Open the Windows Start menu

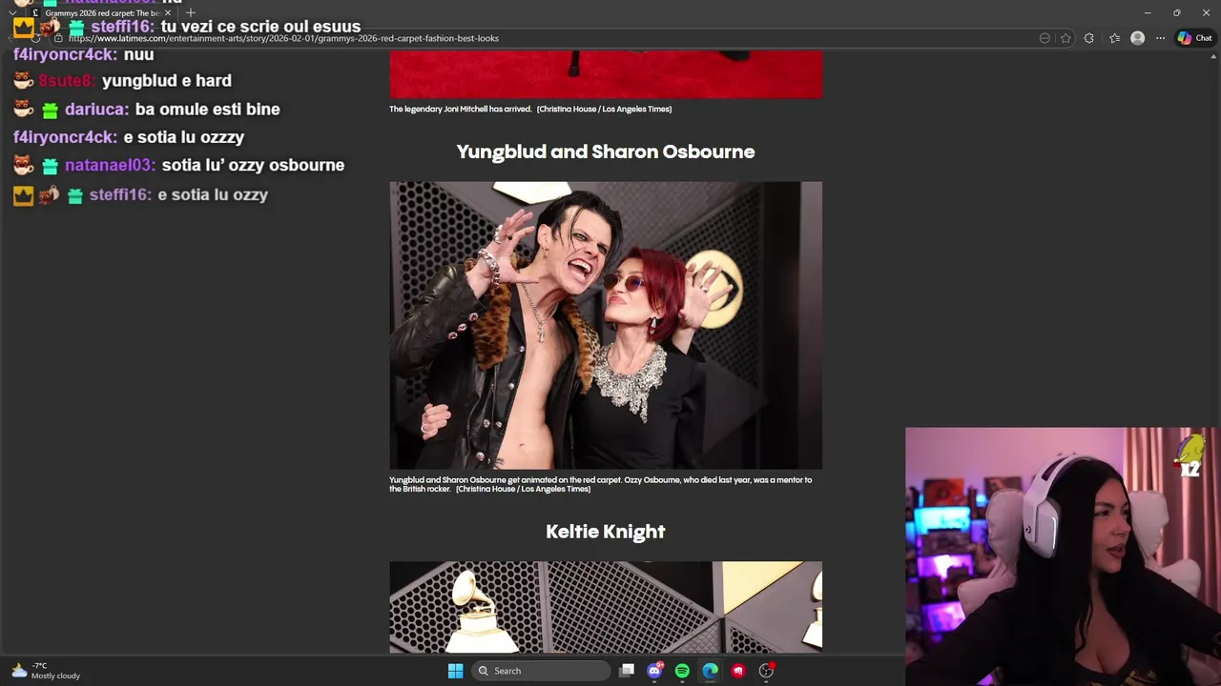pyautogui.click(x=455, y=671)
